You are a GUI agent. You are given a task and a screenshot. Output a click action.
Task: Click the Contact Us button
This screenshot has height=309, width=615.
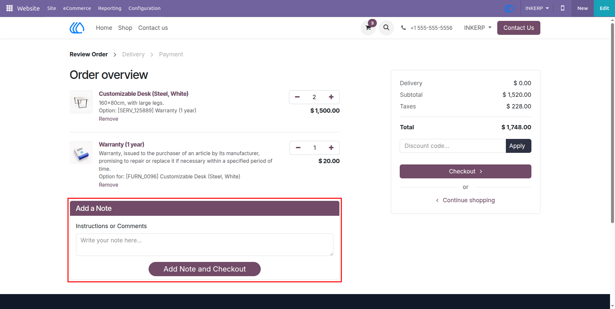(518, 28)
